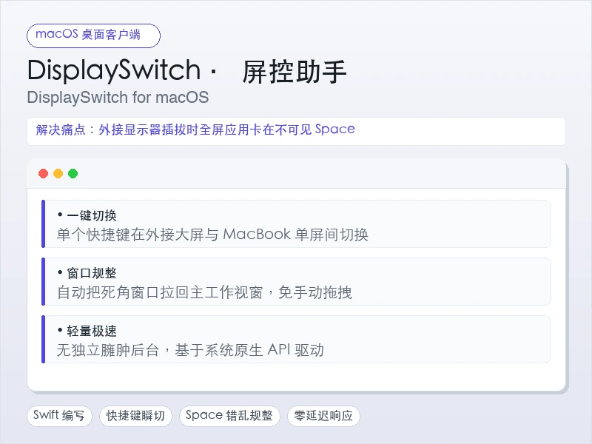Image resolution: width=592 pixels, height=444 pixels.
Task: Select the 快捷键瞬切 tag
Action: click(135, 416)
